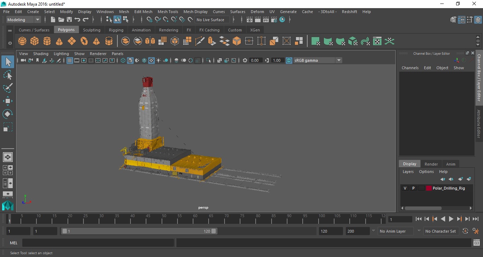Viewport: 483px width, 257px height.
Task: Switch to the XGen shelf tab
Action: pos(255,30)
